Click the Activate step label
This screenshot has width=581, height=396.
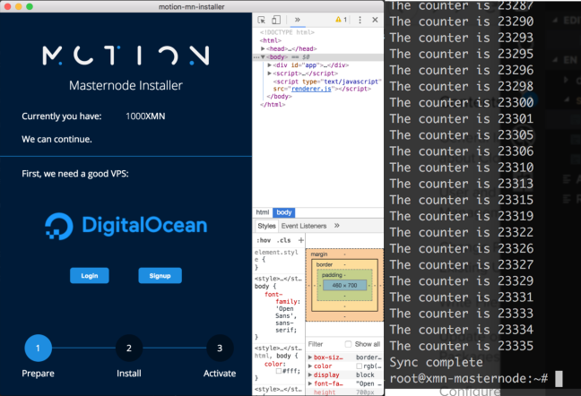[x=220, y=374]
